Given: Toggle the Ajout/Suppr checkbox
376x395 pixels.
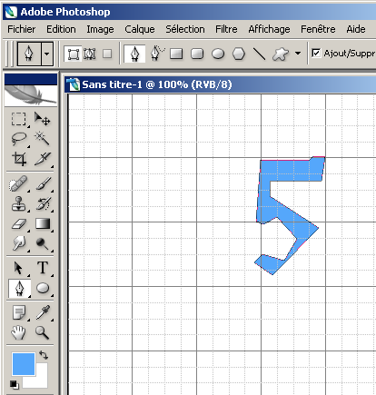Looking at the screenshot, I should (316, 54).
